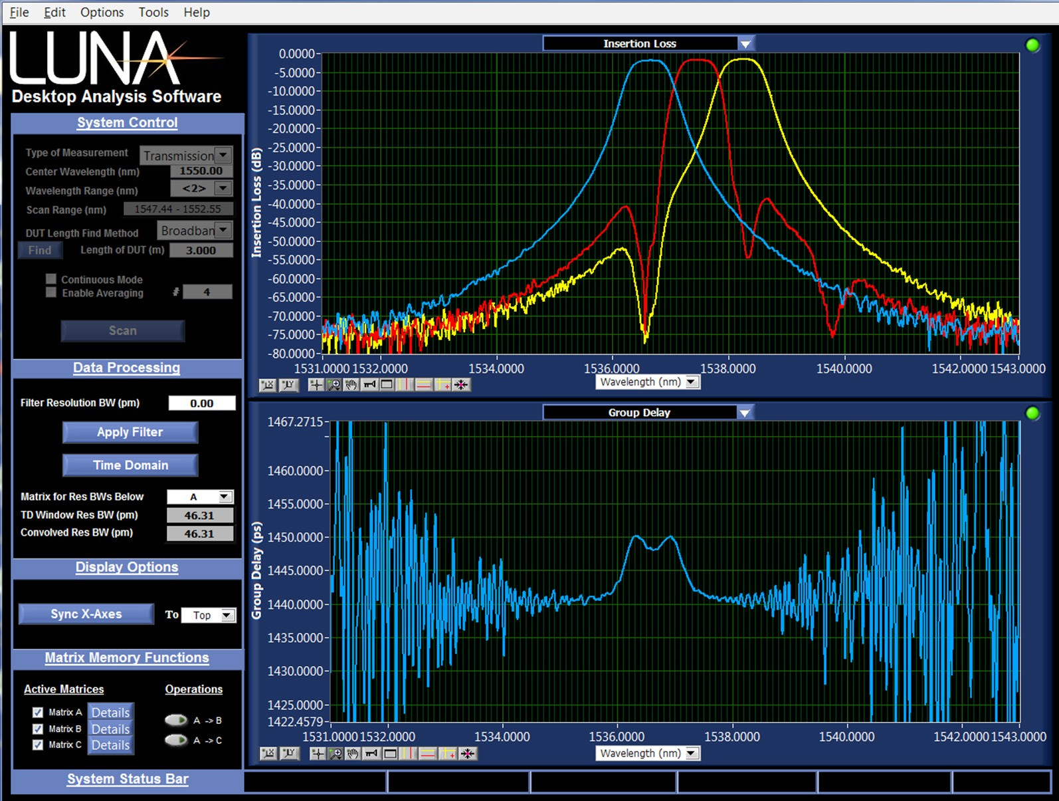Image resolution: width=1059 pixels, height=801 pixels.
Task: Select hand pan tool under Insertion Loss graph
Action: 351,385
